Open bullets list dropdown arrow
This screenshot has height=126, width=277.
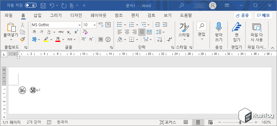[125, 25]
